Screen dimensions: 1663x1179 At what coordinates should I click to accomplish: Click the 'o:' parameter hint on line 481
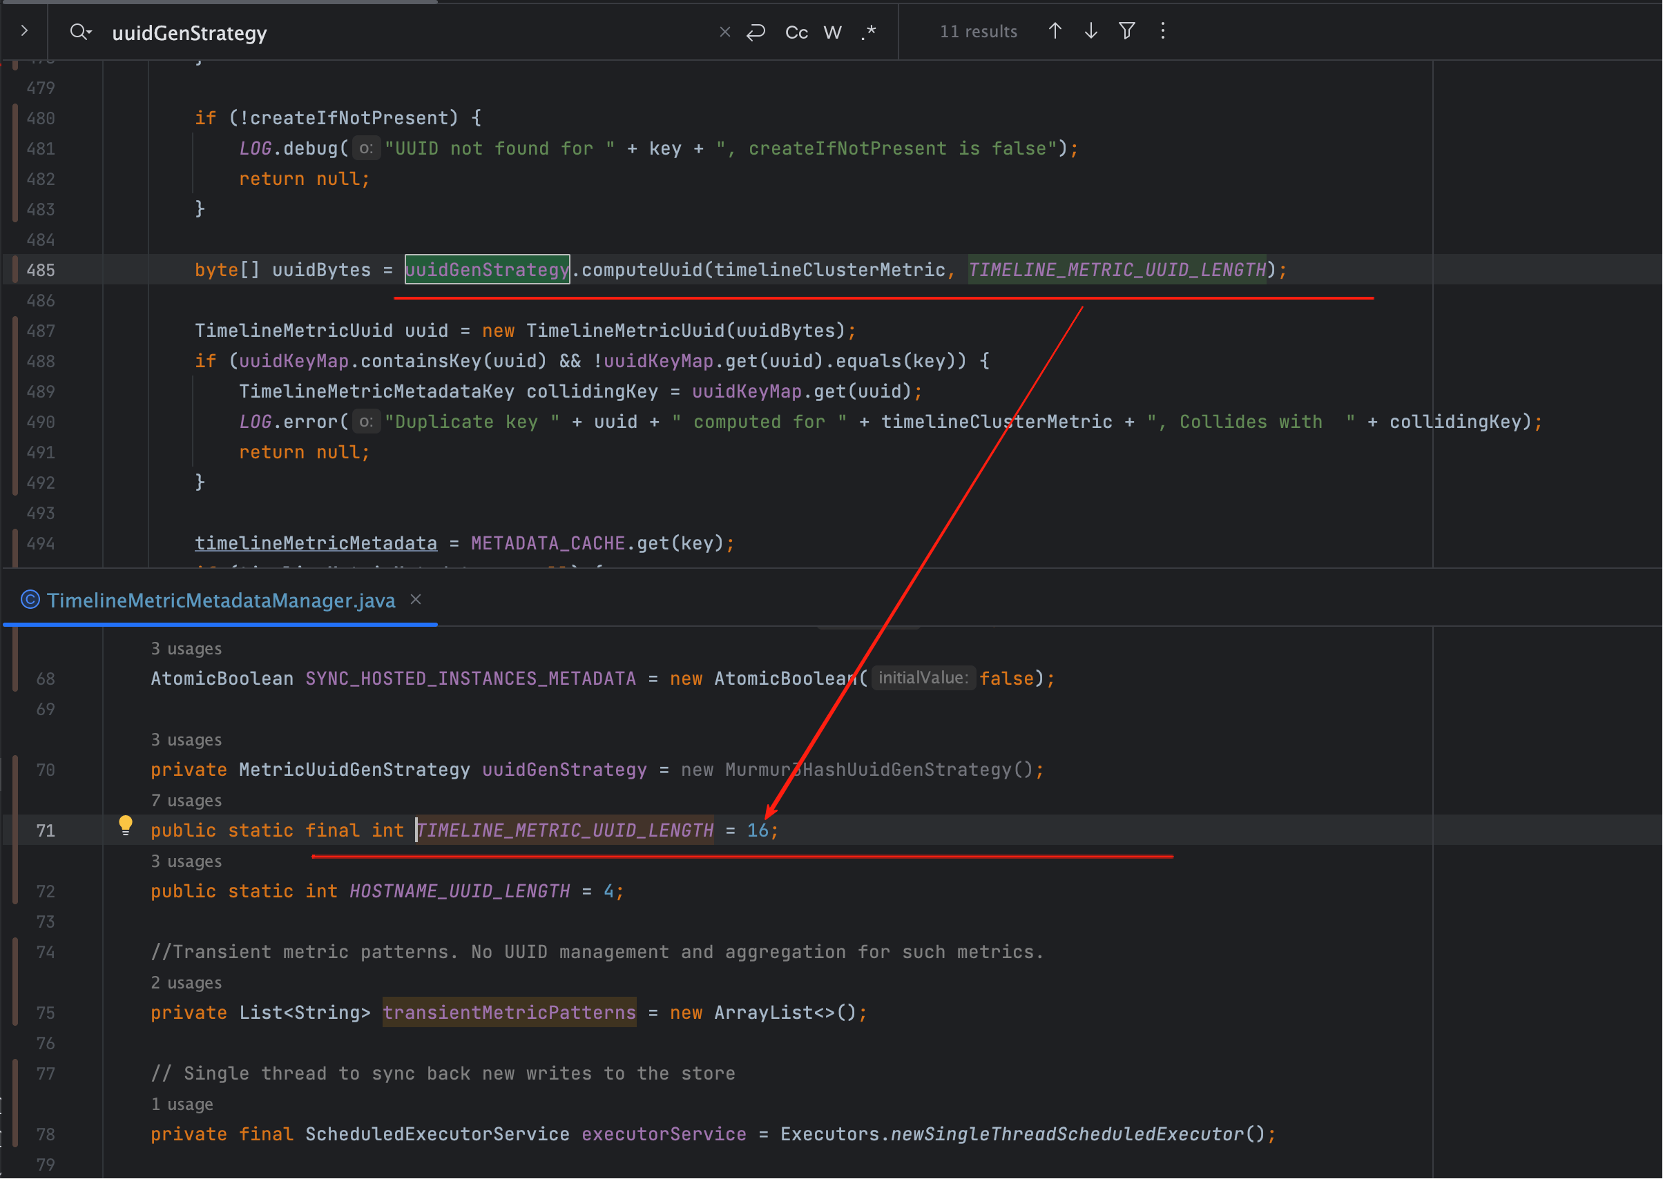[365, 148]
